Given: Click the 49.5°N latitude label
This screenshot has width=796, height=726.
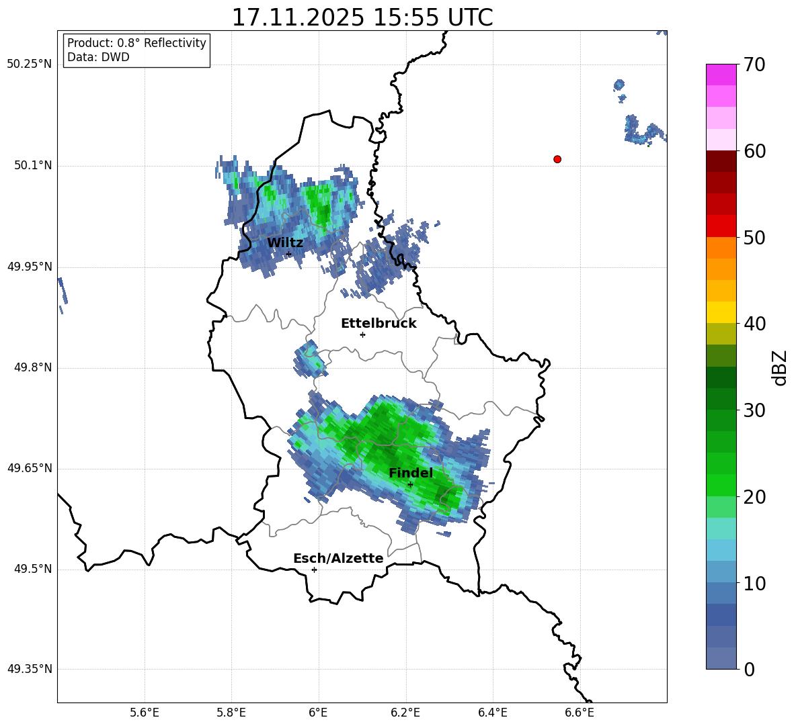Looking at the screenshot, I should (x=33, y=570).
